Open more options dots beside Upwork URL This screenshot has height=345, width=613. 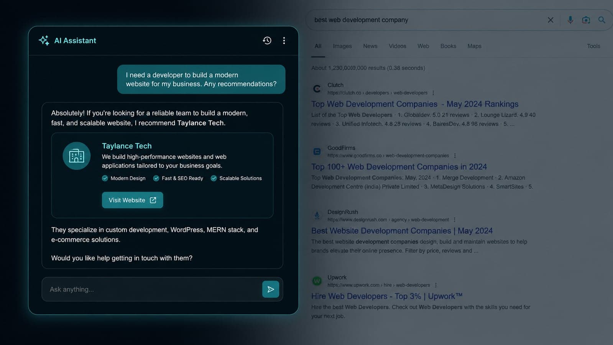coord(436,285)
